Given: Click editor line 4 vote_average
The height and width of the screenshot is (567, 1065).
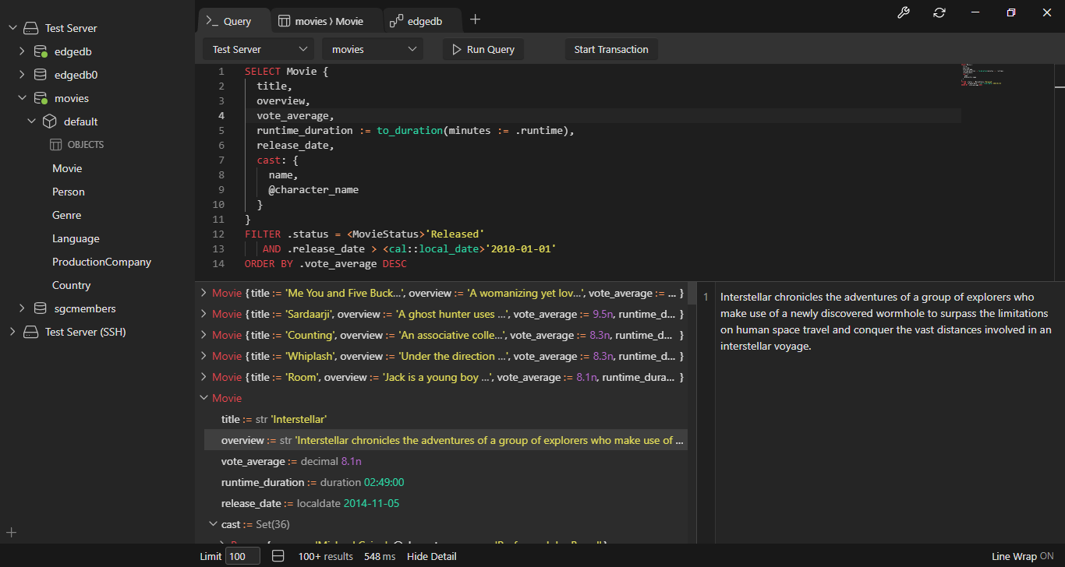Looking at the screenshot, I should click(x=295, y=115).
